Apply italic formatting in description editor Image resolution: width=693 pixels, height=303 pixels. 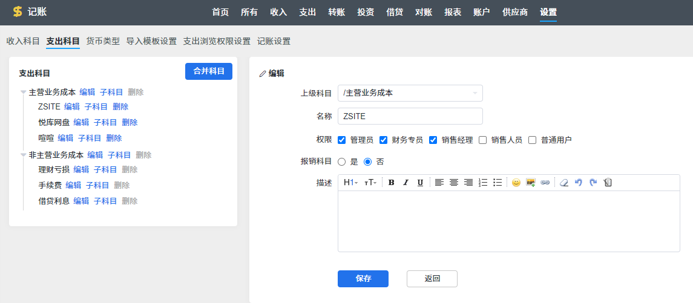pyautogui.click(x=406, y=183)
